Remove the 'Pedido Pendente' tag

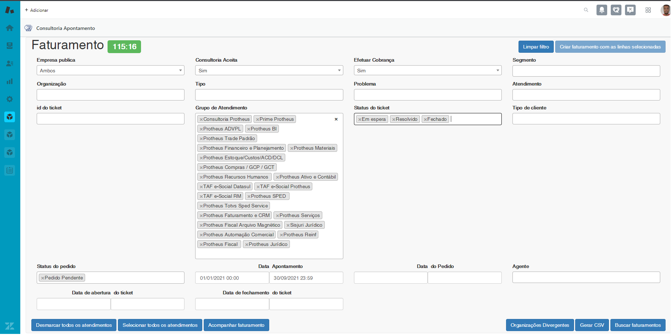click(x=43, y=278)
